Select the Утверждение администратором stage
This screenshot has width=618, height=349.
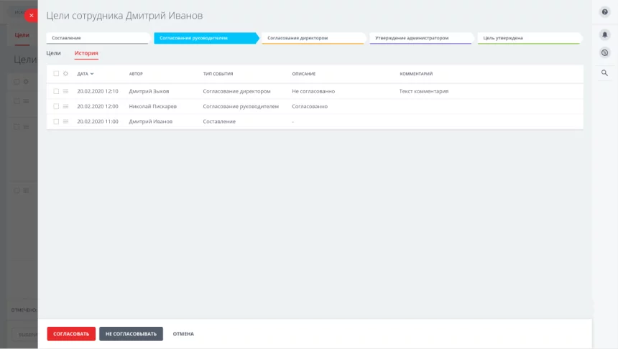pyautogui.click(x=421, y=38)
